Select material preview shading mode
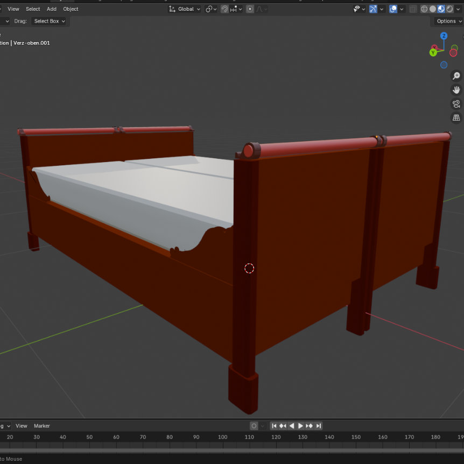Screen dimensions: 464x464 (x=441, y=9)
